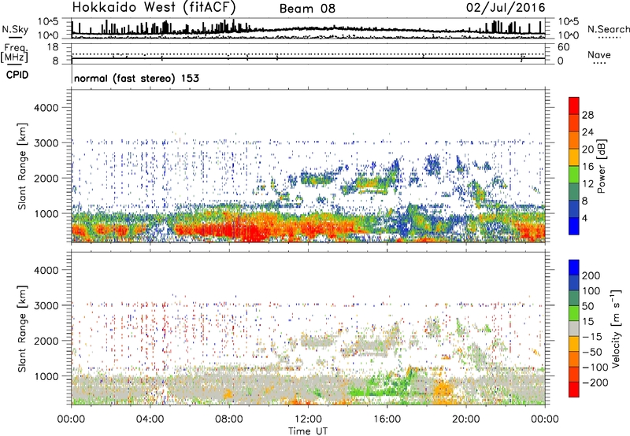Select the 'Beam 08' label
Viewport: 630px width, 436px height.
pos(307,9)
